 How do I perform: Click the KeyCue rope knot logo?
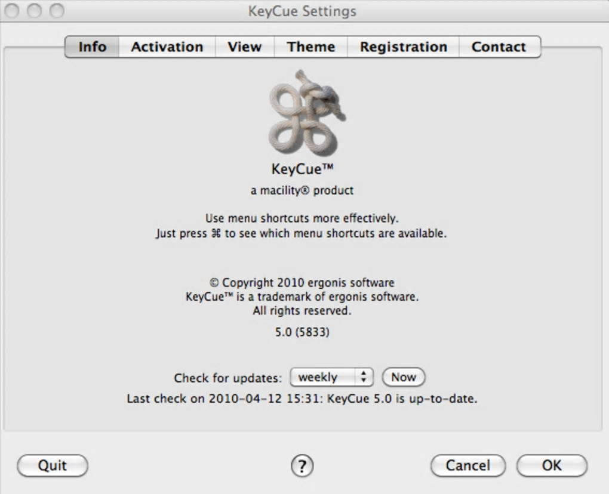coord(306,113)
